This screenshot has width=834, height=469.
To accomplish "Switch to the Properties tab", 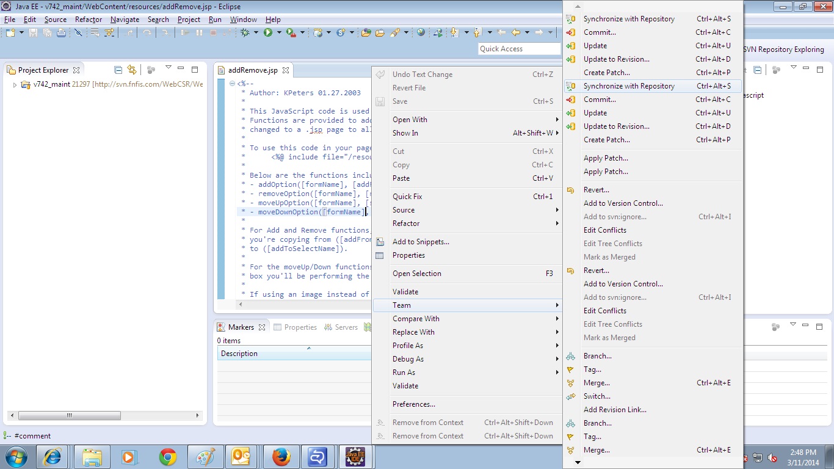I will click(296, 327).
